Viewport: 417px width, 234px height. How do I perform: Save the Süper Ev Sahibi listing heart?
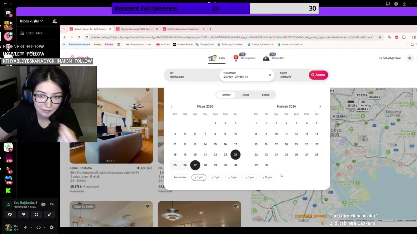tap(148, 206)
